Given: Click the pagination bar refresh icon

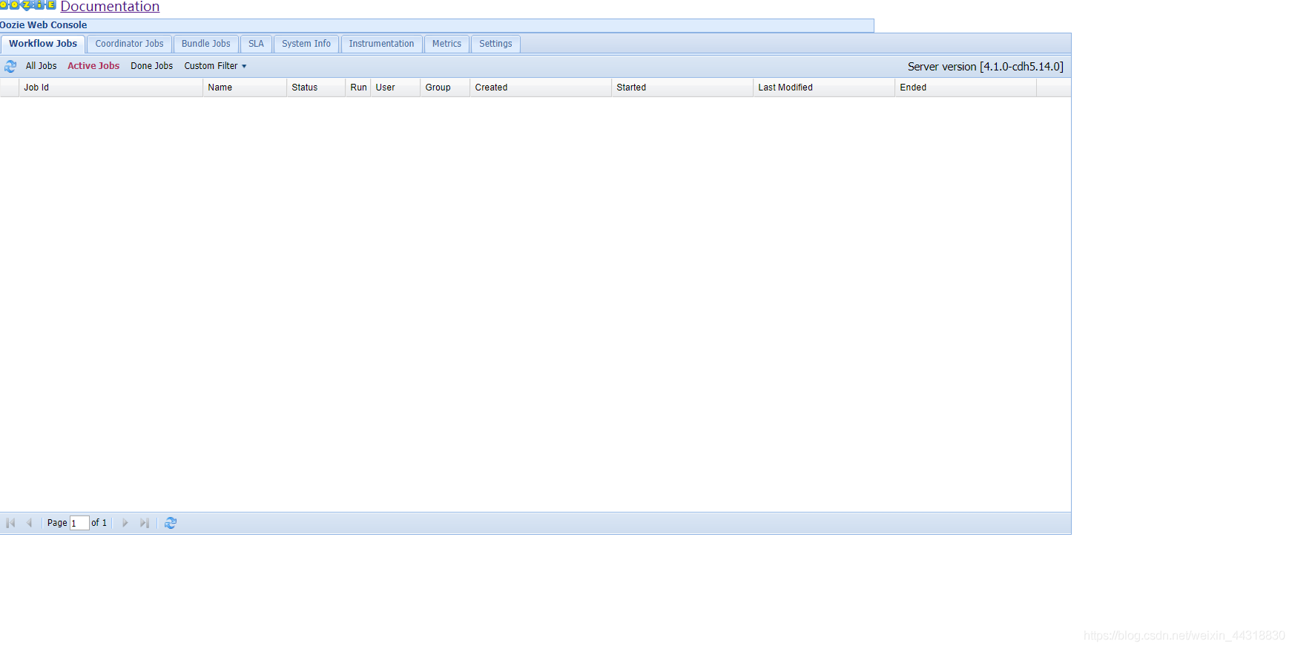Looking at the screenshot, I should click(x=171, y=523).
